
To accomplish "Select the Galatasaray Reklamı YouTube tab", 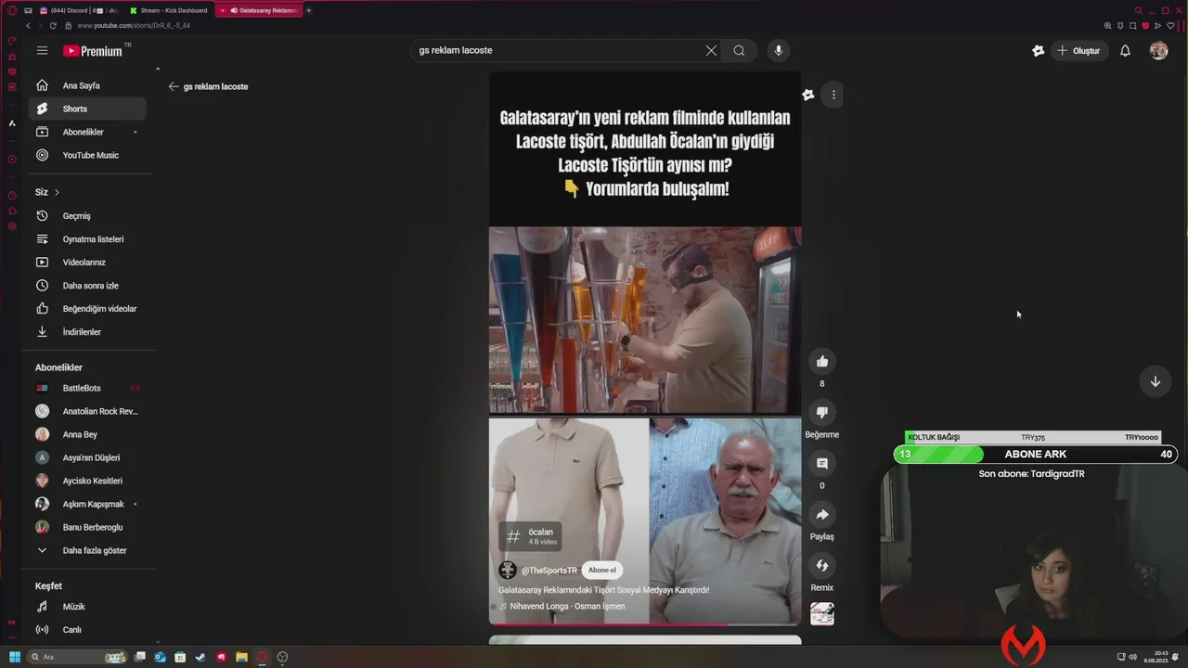I will tap(259, 10).
